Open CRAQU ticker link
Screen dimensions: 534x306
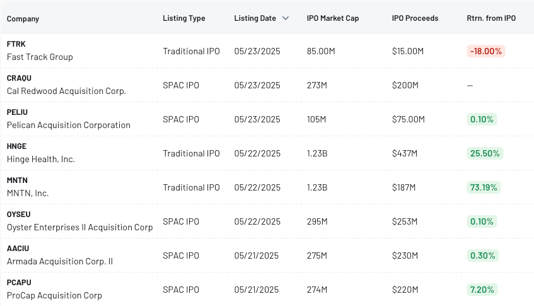click(19, 78)
